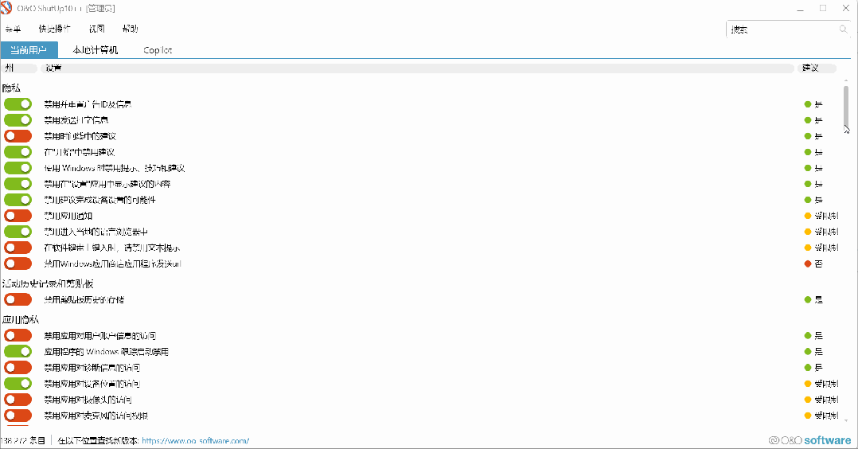
Task: Enable 在软件键盘上键入时禁用文本提示 switch
Action: (x=18, y=248)
